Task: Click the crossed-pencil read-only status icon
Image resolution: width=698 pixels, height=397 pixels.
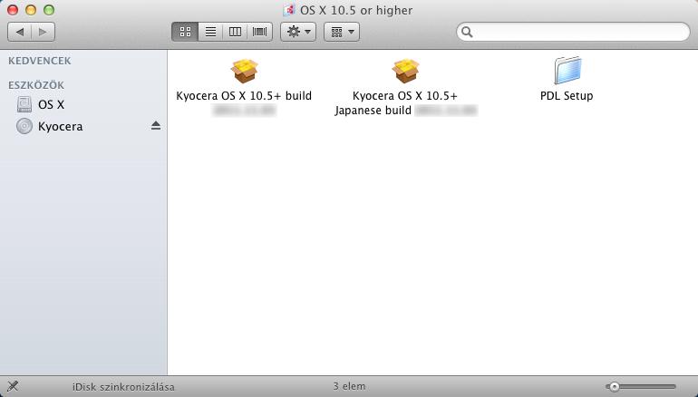Action: (x=13, y=386)
